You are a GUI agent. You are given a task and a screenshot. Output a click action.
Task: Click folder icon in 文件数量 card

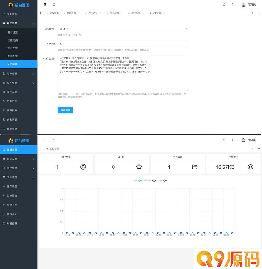pos(195,167)
